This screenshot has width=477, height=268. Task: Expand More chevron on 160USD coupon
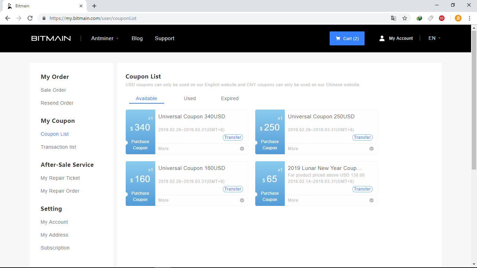[x=242, y=200]
